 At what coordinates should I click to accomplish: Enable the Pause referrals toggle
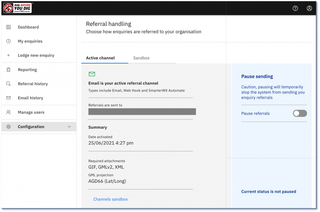coord(300,113)
